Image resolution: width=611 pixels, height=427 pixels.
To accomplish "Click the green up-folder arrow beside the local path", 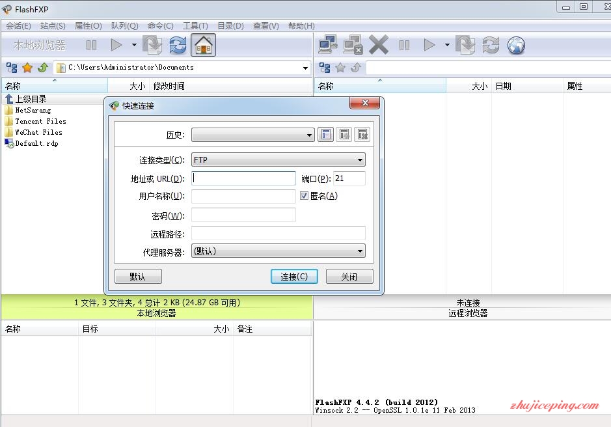I will click(x=43, y=68).
